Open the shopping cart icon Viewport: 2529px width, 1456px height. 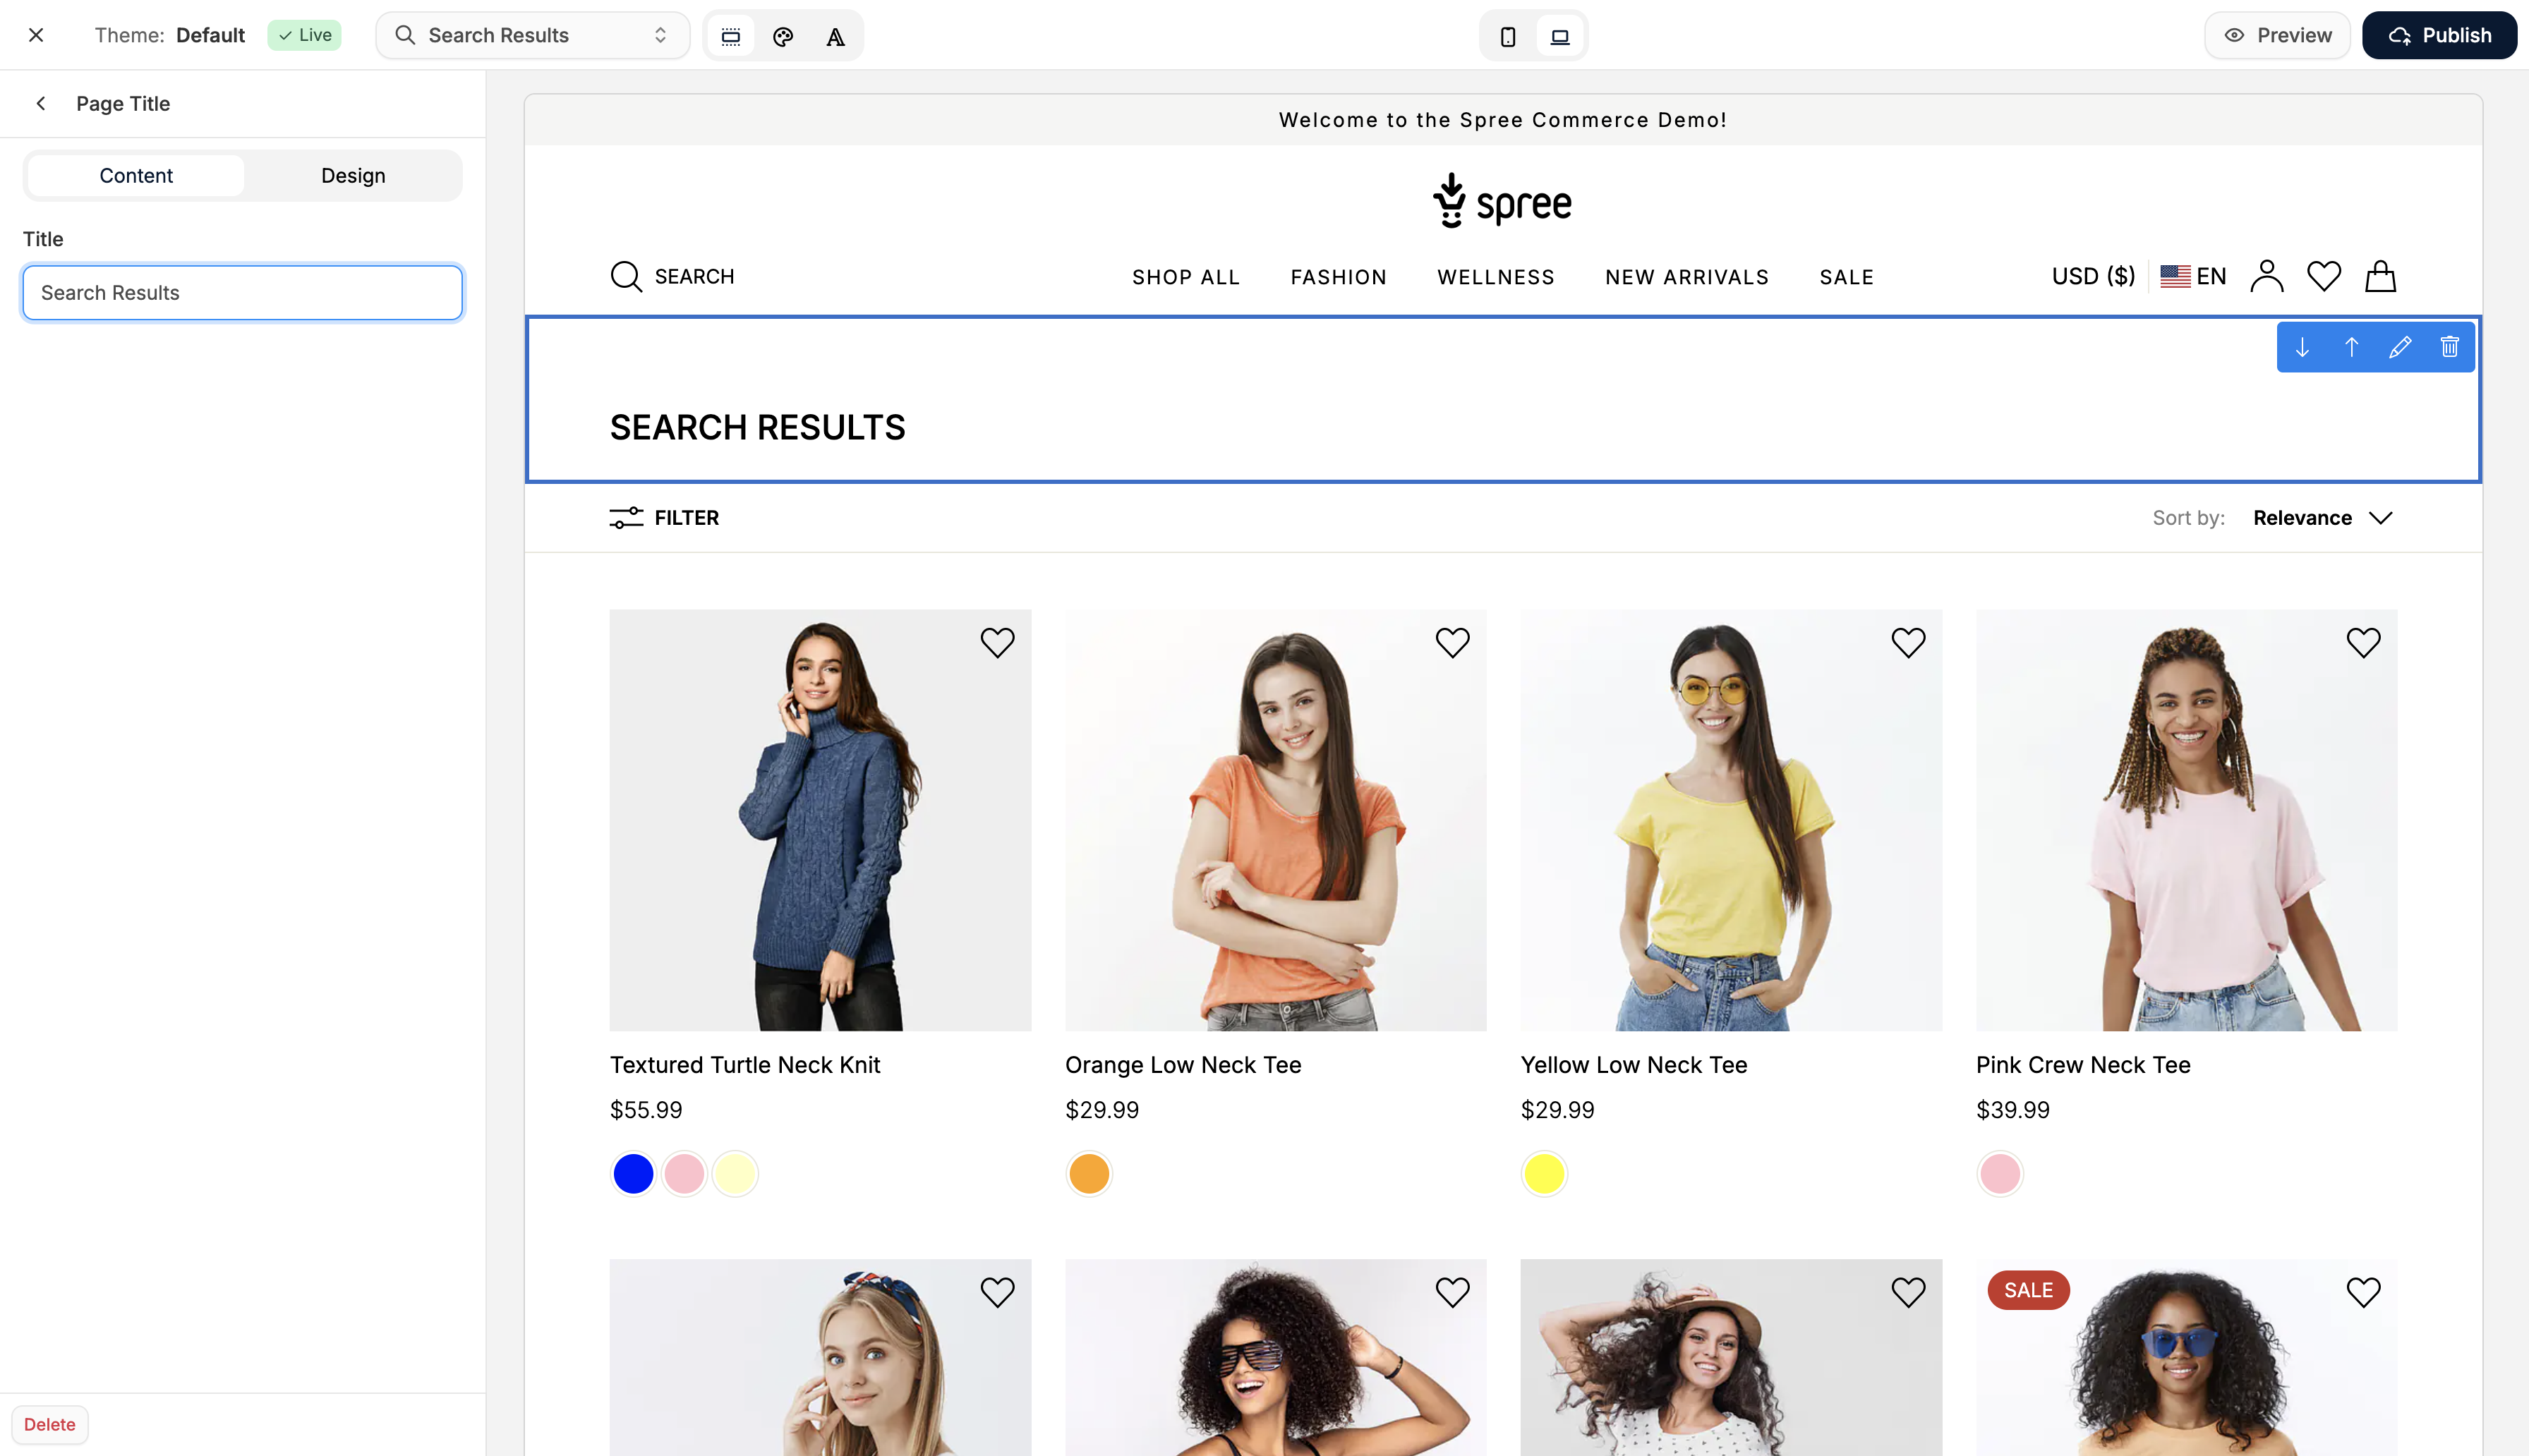coord(2380,276)
